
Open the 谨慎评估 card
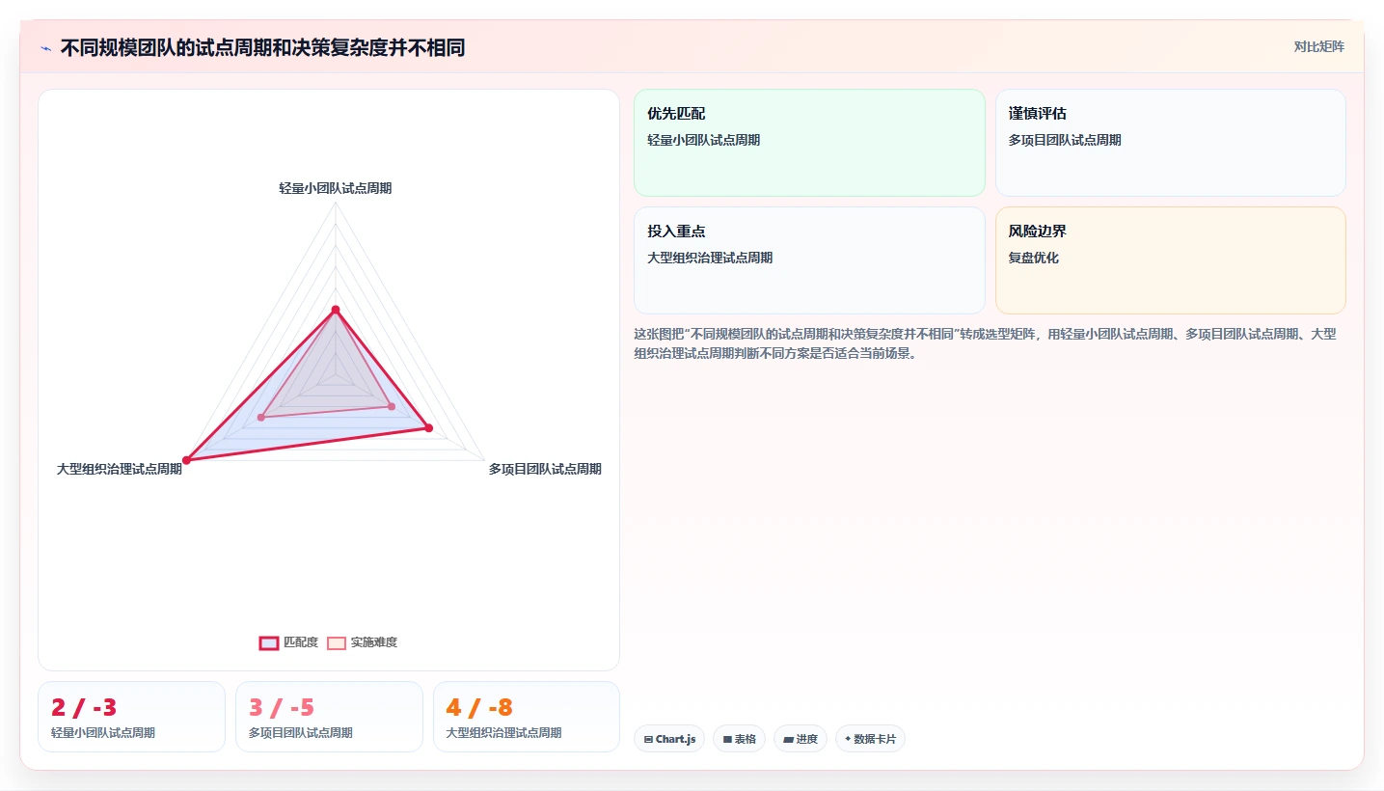pyautogui.click(x=1170, y=143)
